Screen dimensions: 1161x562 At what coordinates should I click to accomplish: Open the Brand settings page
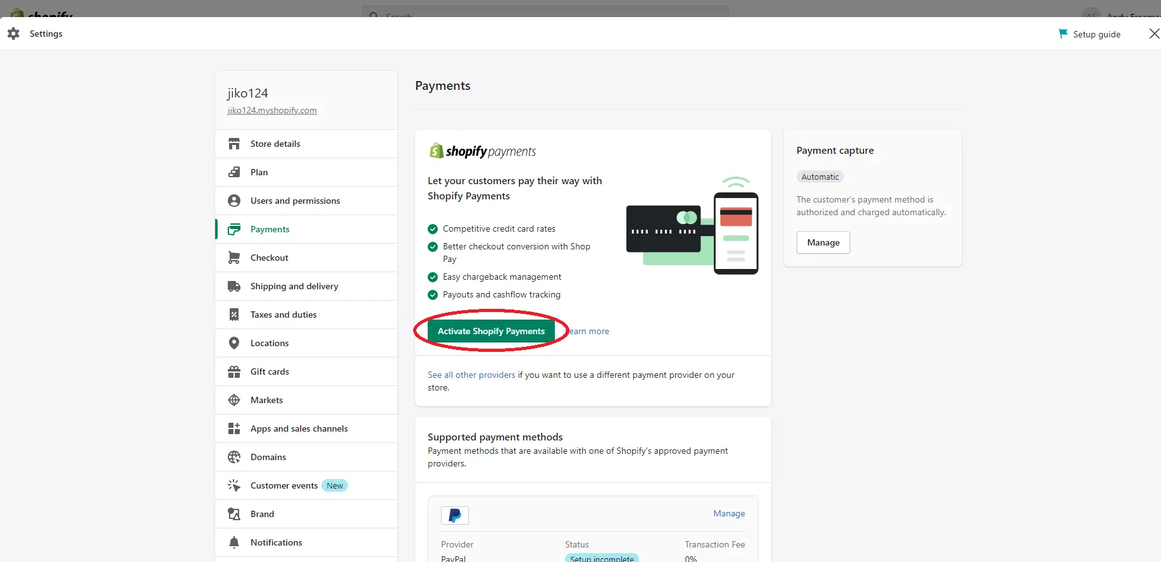[x=262, y=514]
